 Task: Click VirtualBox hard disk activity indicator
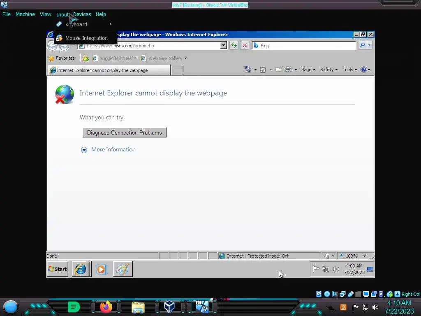[319, 294]
